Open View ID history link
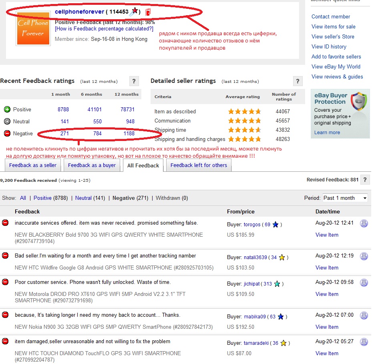Image resolution: width=376 pixels, height=364 pixels. click(x=329, y=47)
